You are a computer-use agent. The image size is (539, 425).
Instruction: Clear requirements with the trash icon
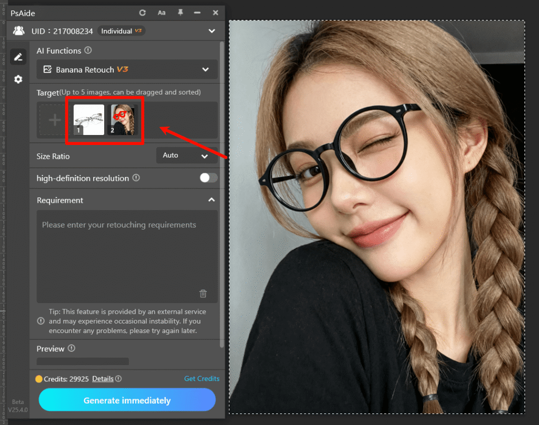click(203, 294)
